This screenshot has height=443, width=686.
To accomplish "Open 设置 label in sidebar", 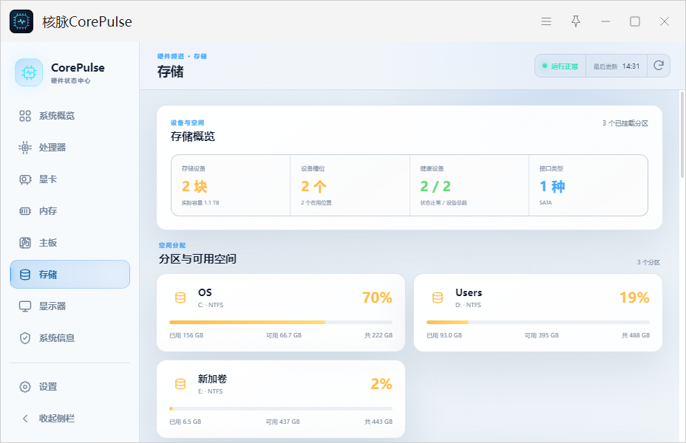I will tap(48, 387).
